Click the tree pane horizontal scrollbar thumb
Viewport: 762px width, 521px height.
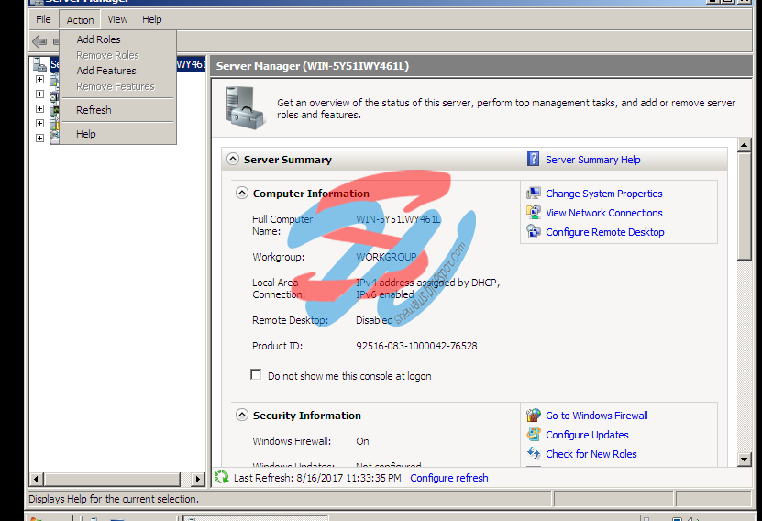click(x=112, y=479)
